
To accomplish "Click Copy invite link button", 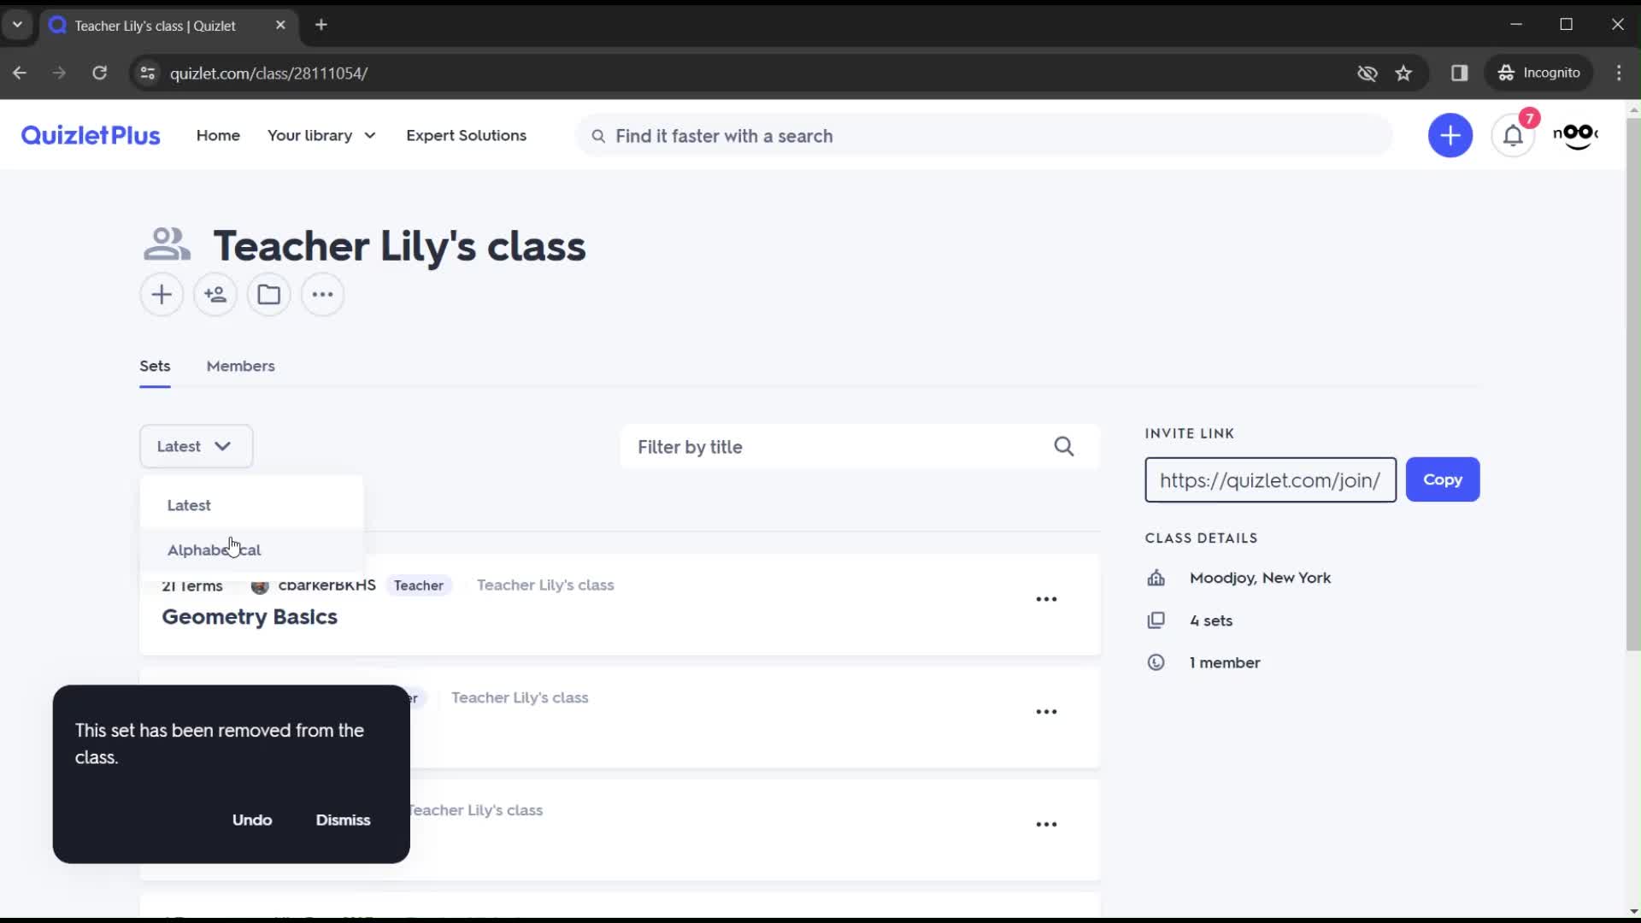I will tap(1444, 479).
